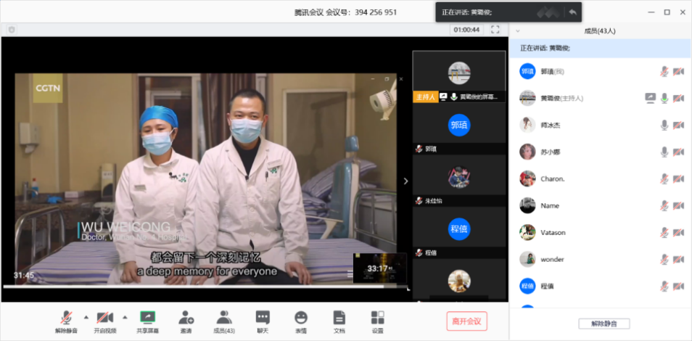Select member row 苏小娜
This screenshot has width=692, height=341.
(600, 152)
